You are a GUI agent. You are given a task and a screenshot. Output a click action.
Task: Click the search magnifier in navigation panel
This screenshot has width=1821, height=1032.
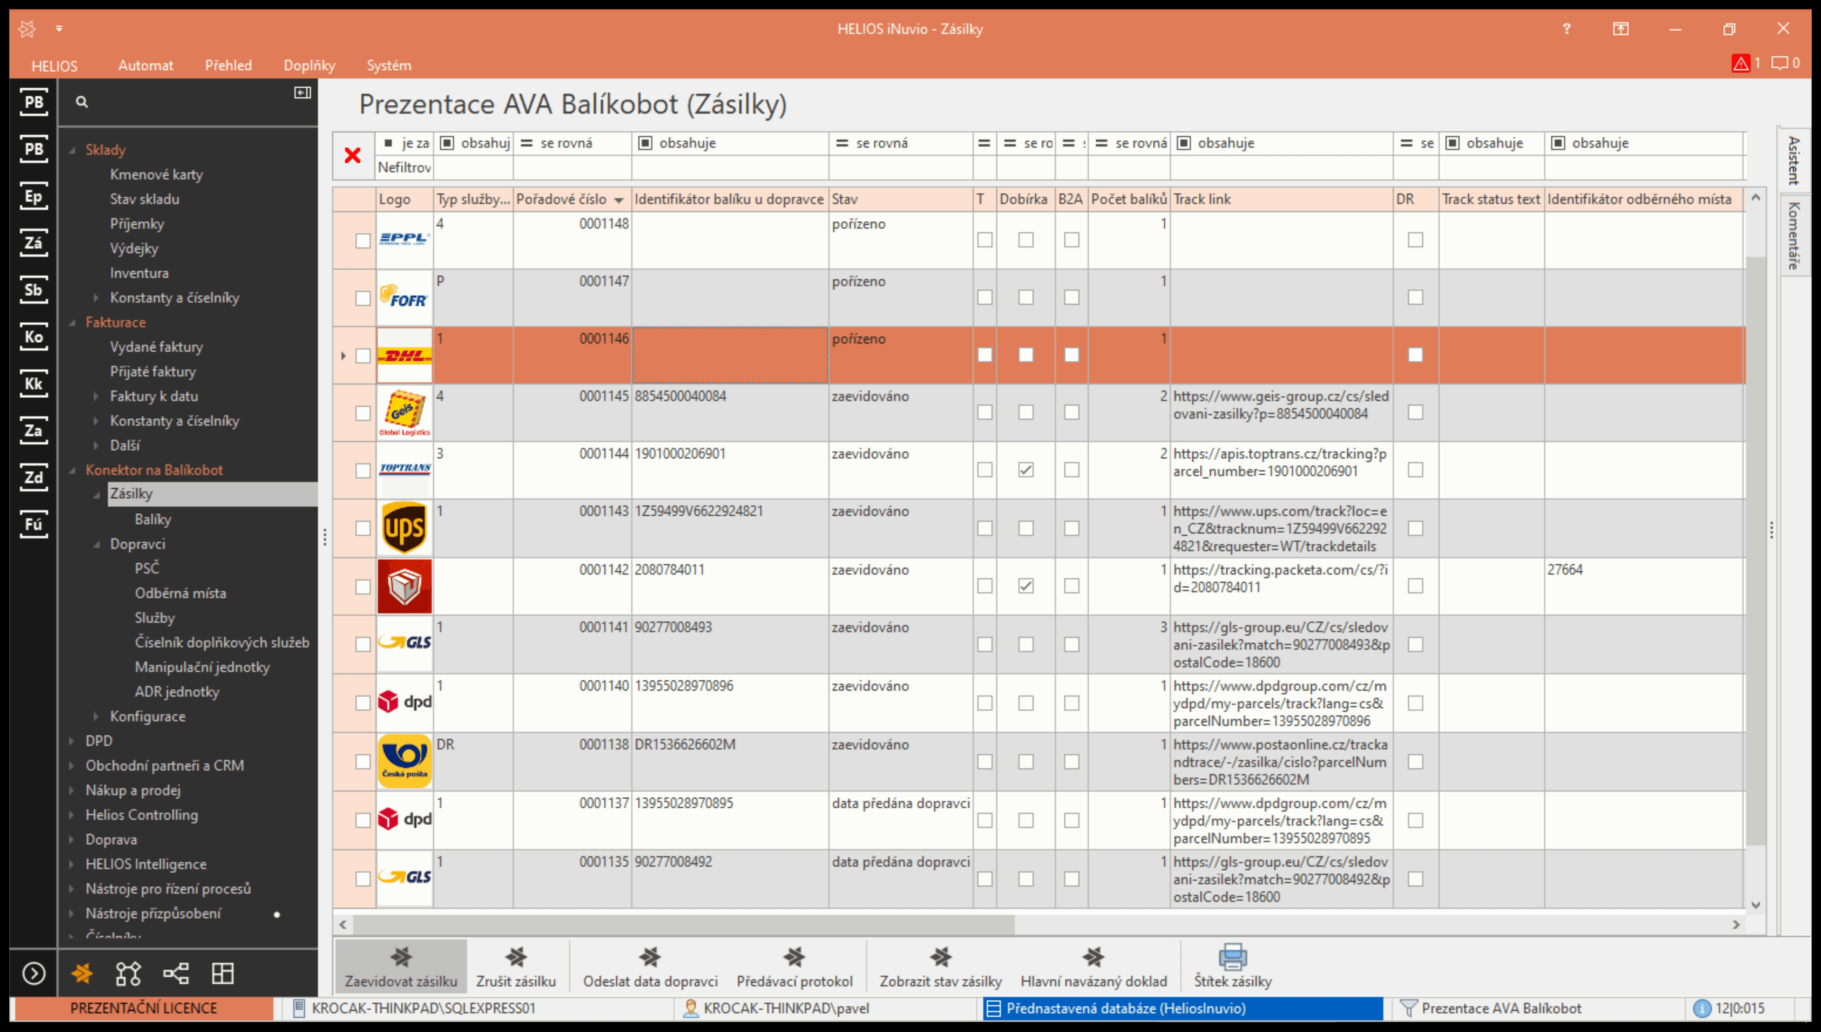82,102
